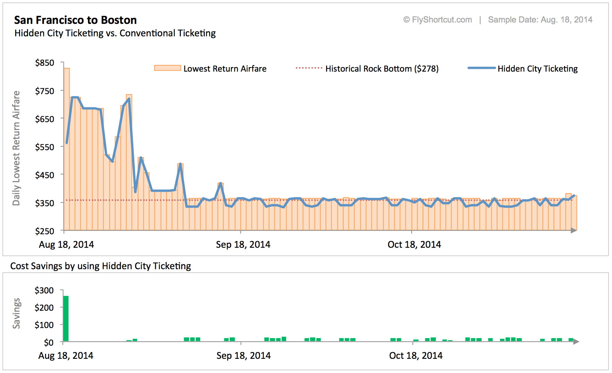612x373 pixels.
Task: Click the '$650' y-axis label
Action: click(x=45, y=119)
